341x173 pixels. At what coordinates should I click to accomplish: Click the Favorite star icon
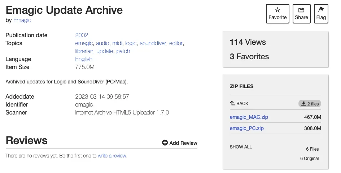277,10
